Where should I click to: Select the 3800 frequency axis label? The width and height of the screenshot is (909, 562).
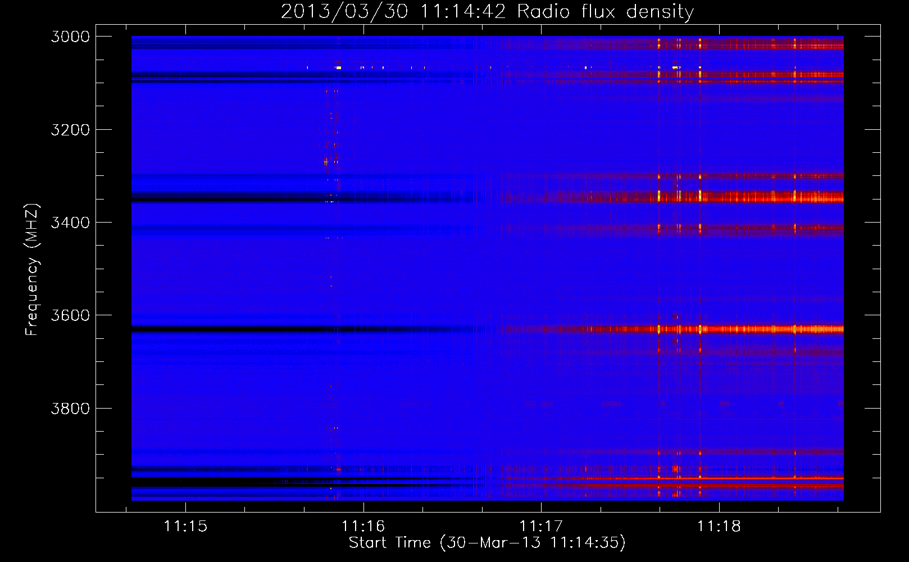(x=70, y=408)
